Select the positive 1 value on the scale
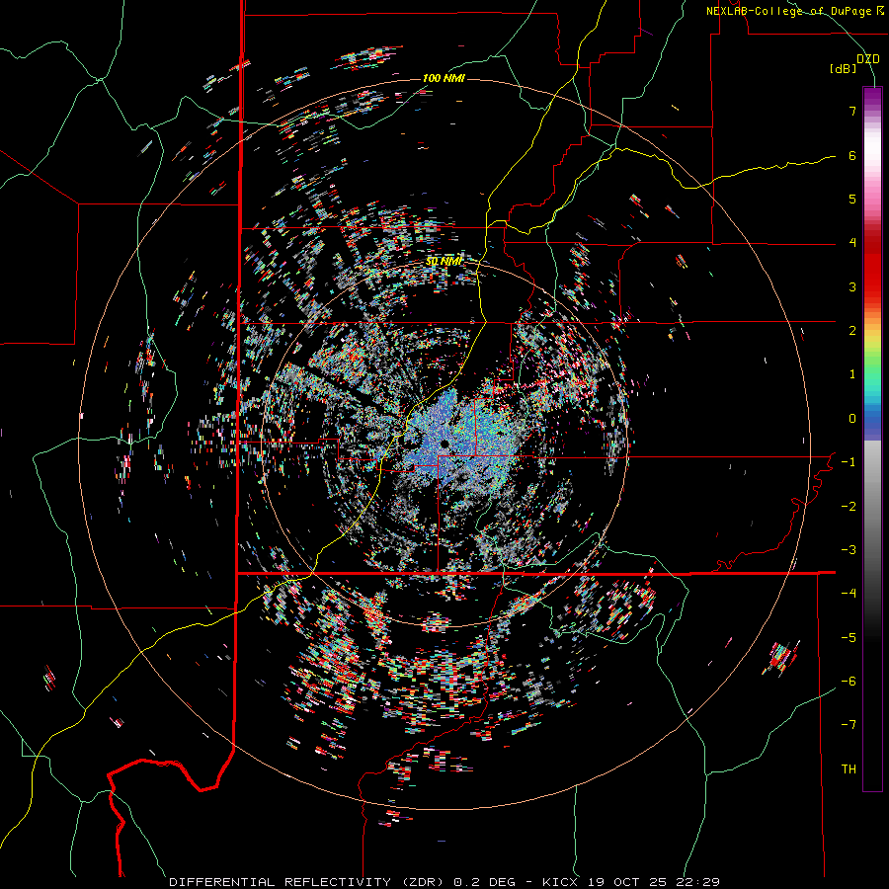 point(852,374)
